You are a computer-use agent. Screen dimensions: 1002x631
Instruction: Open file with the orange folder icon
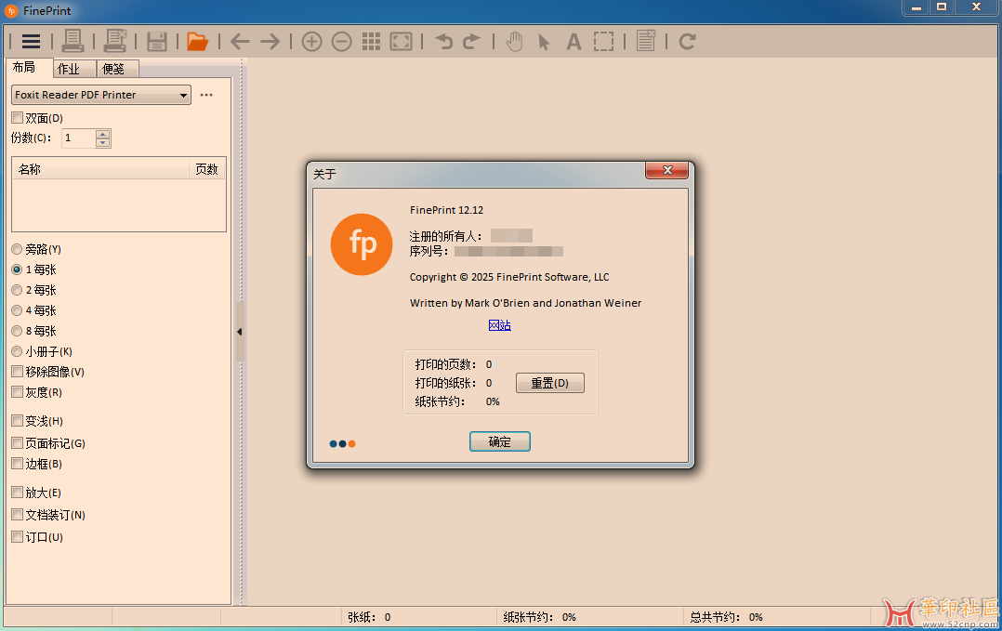(x=197, y=42)
